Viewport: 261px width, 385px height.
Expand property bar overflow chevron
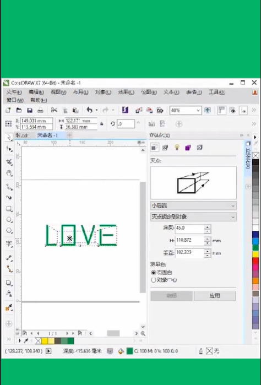pos(254,124)
